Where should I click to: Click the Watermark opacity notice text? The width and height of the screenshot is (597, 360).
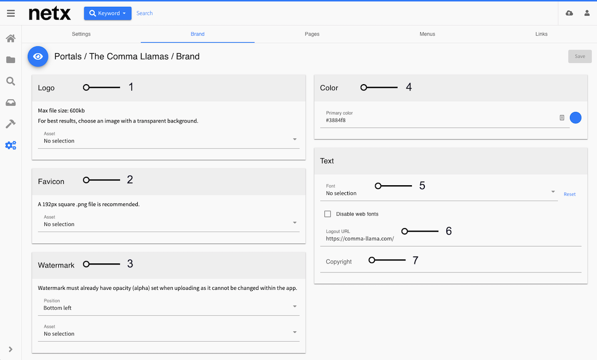coord(168,288)
